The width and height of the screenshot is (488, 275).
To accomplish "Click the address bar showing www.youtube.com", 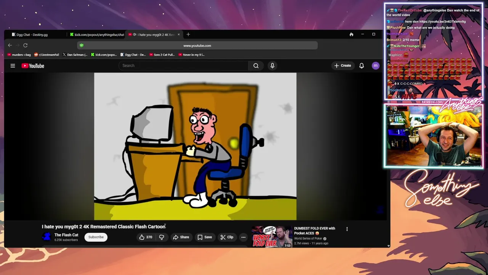I will point(197,45).
